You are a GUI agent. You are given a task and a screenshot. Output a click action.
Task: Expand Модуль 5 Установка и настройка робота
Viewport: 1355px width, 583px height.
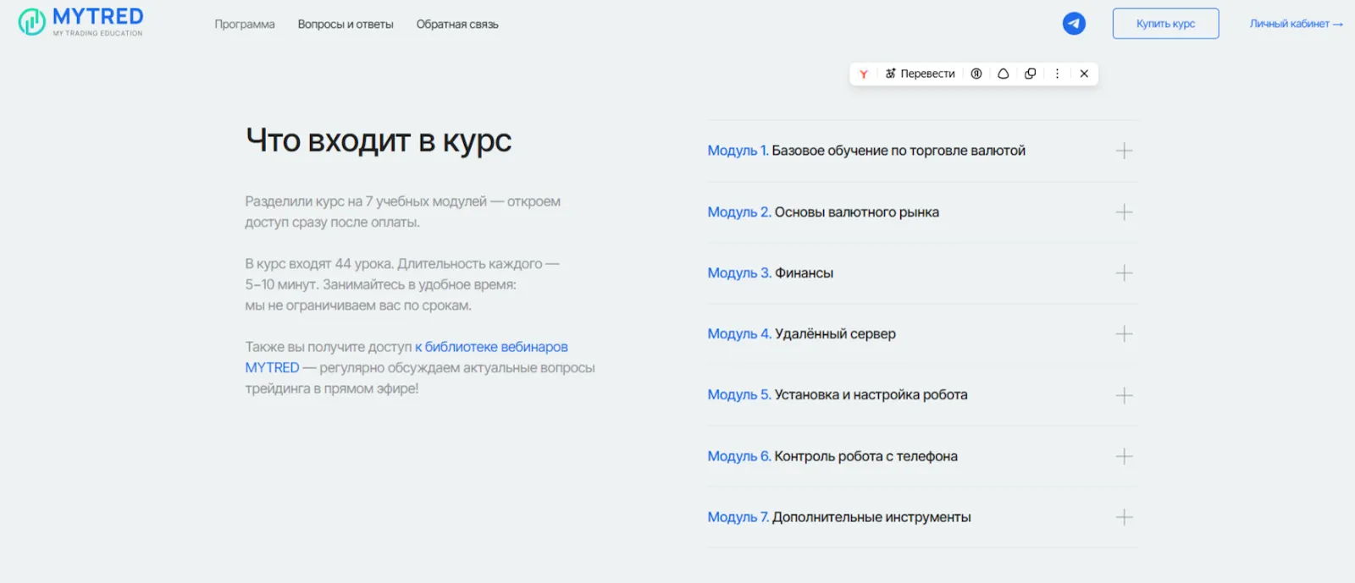(922, 395)
